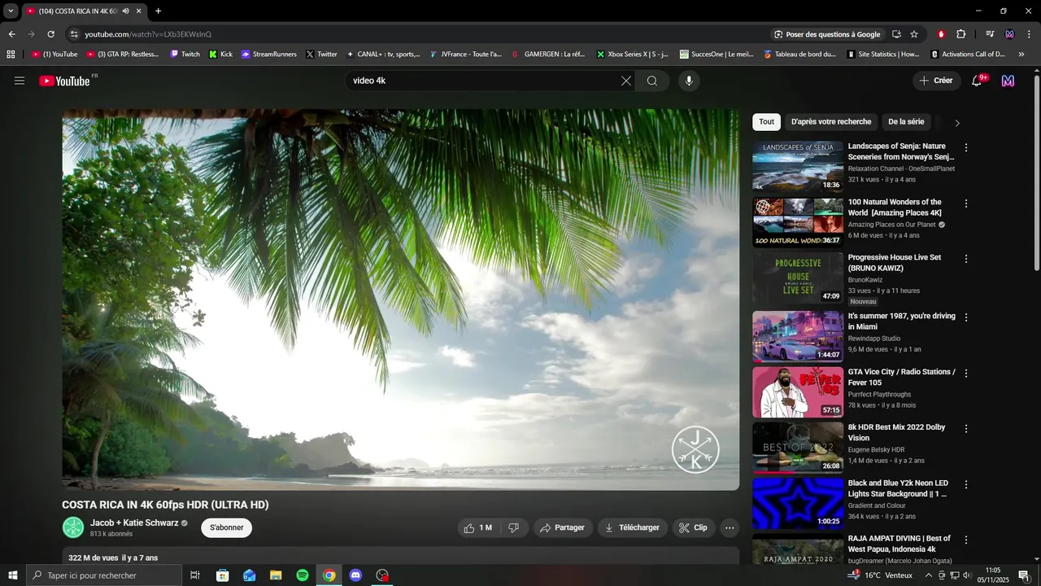Open options for GTA Vice City video

(966, 374)
